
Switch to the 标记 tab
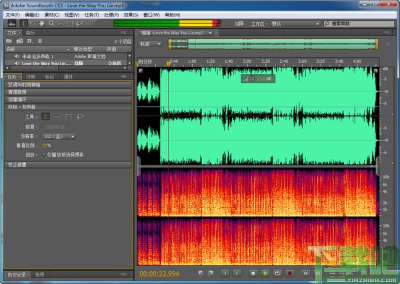[49, 77]
